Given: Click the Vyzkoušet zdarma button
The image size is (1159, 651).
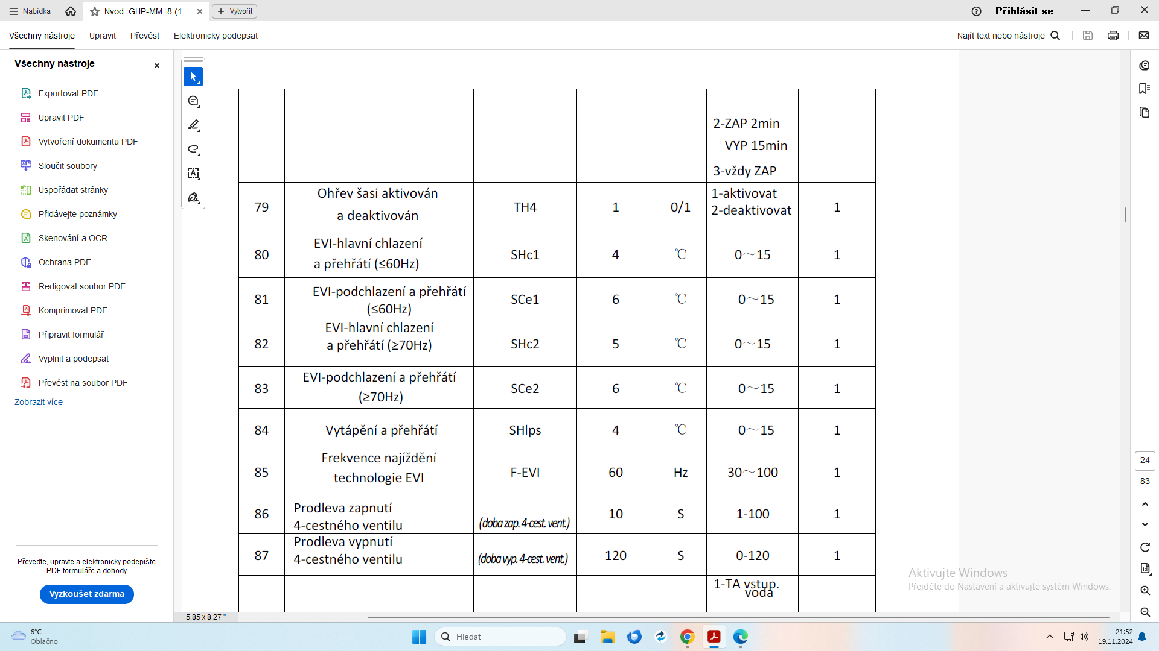Looking at the screenshot, I should tap(87, 594).
